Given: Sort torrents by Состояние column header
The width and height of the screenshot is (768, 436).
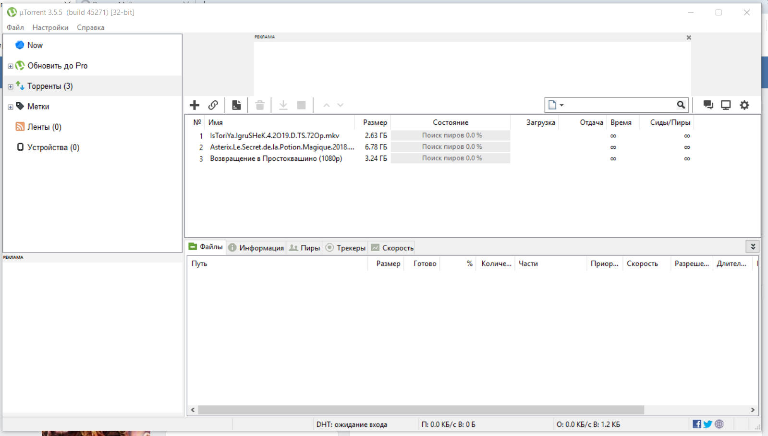Looking at the screenshot, I should click(x=451, y=122).
